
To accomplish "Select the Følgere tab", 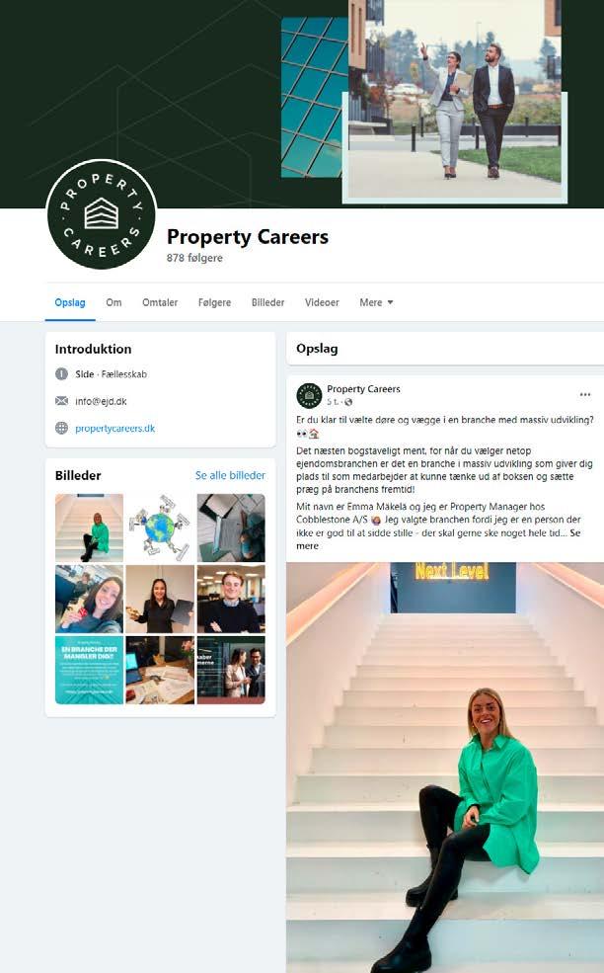I will tap(214, 302).
